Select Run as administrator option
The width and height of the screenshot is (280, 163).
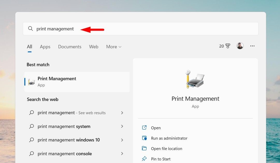pos(169,138)
